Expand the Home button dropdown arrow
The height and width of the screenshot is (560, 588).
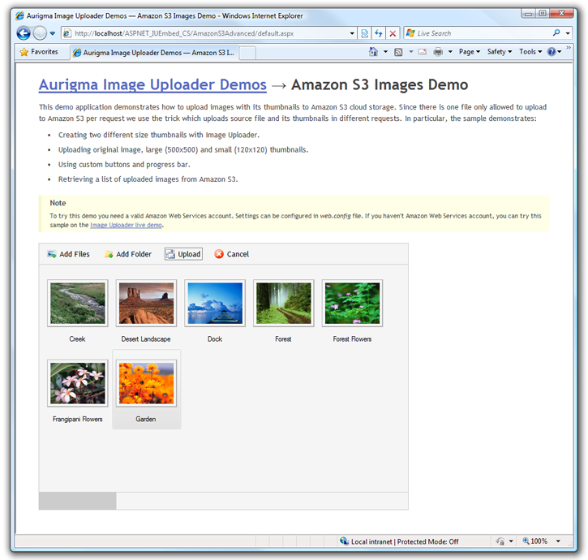pos(385,52)
